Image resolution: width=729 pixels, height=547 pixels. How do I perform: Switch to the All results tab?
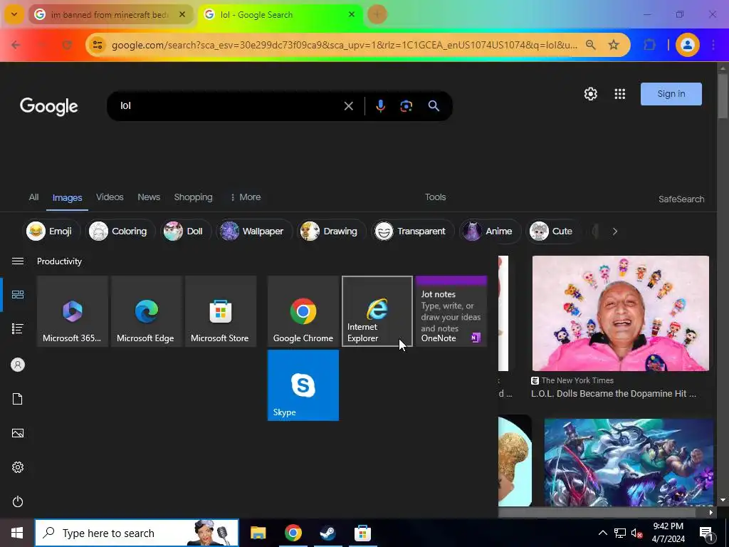33,197
